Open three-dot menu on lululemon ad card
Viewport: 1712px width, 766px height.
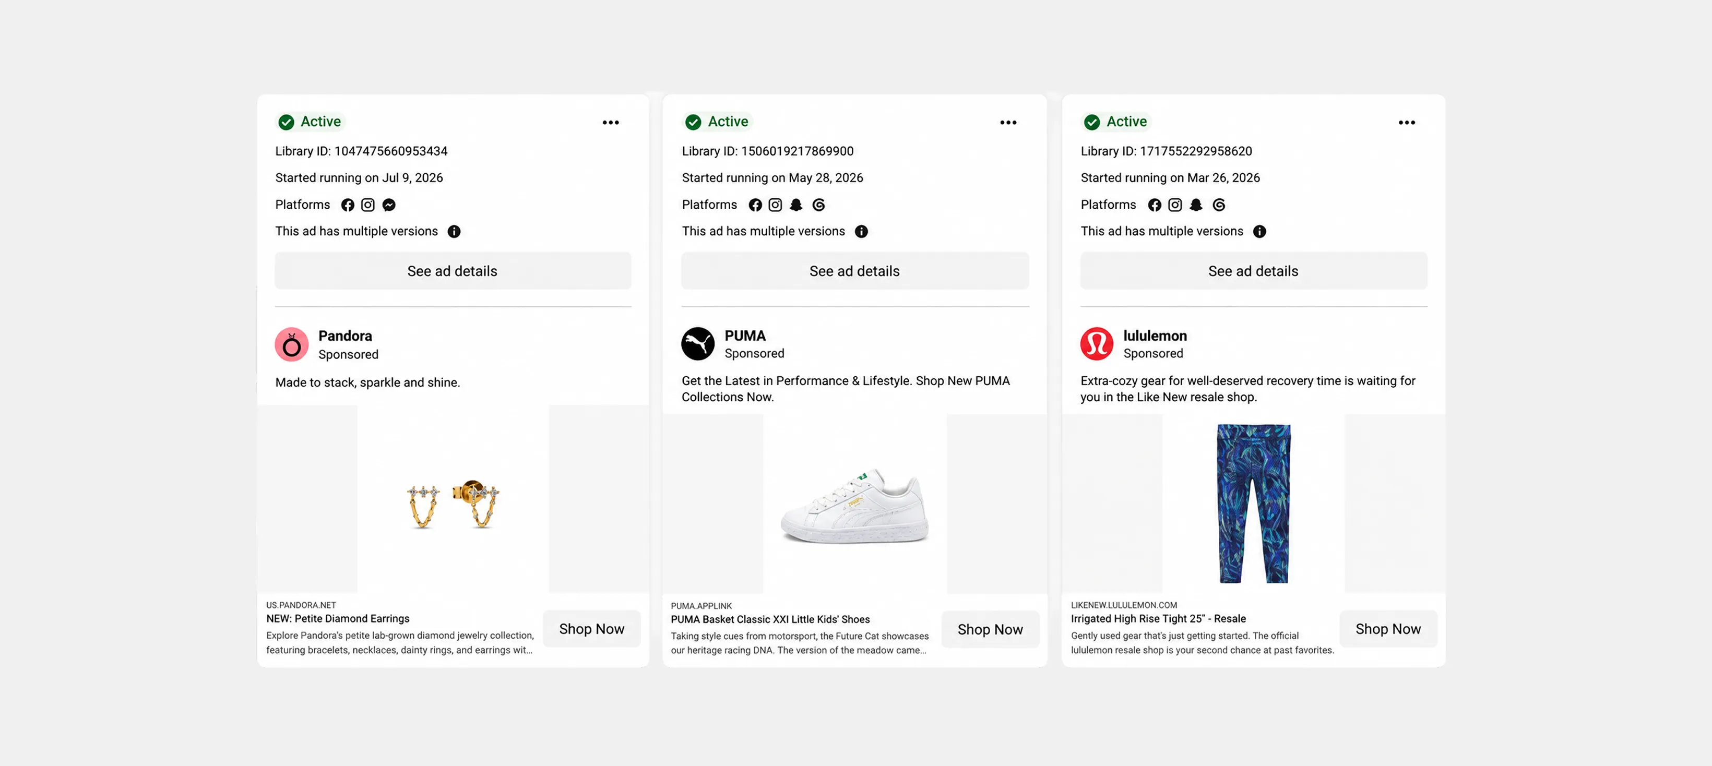[x=1406, y=122]
